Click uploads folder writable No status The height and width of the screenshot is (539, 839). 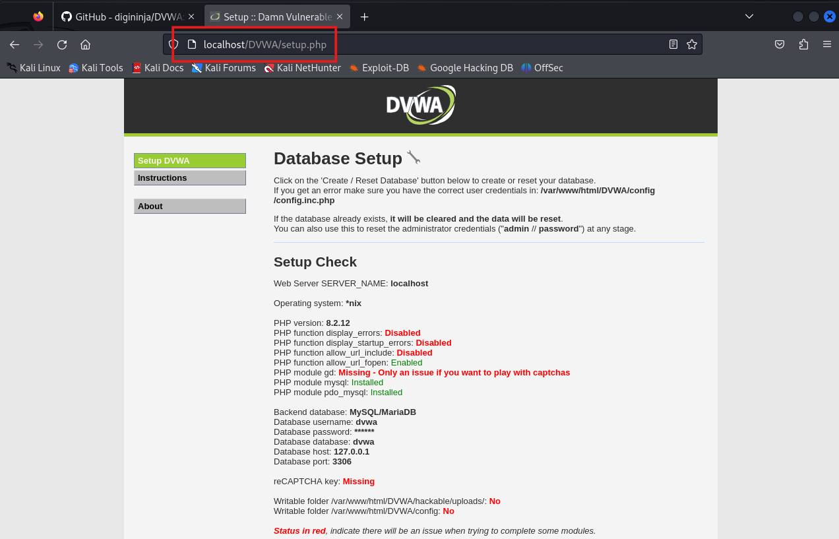pos(495,501)
